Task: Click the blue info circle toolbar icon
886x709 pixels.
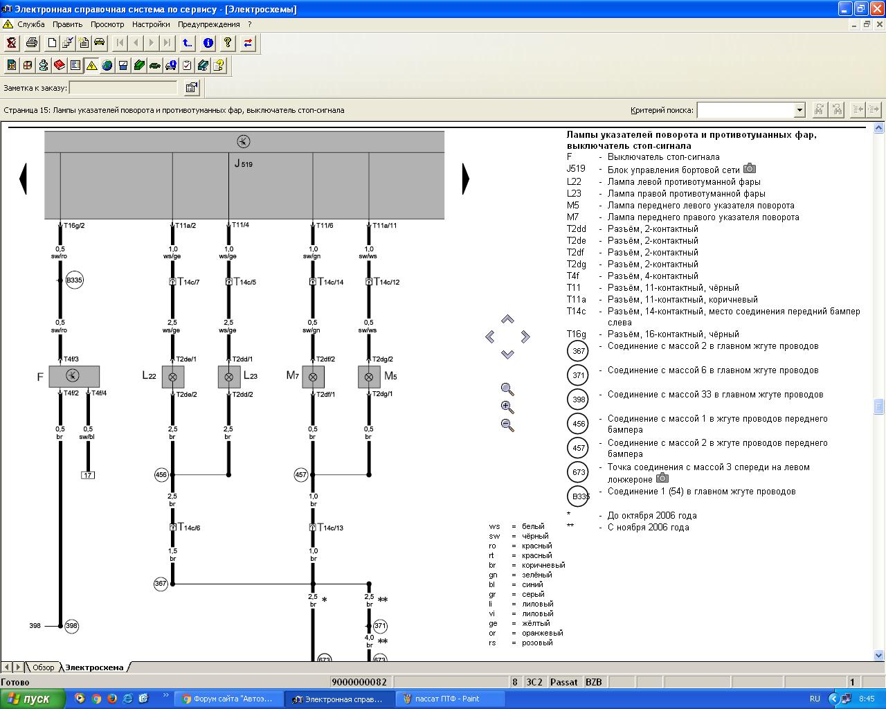Action: click(208, 43)
